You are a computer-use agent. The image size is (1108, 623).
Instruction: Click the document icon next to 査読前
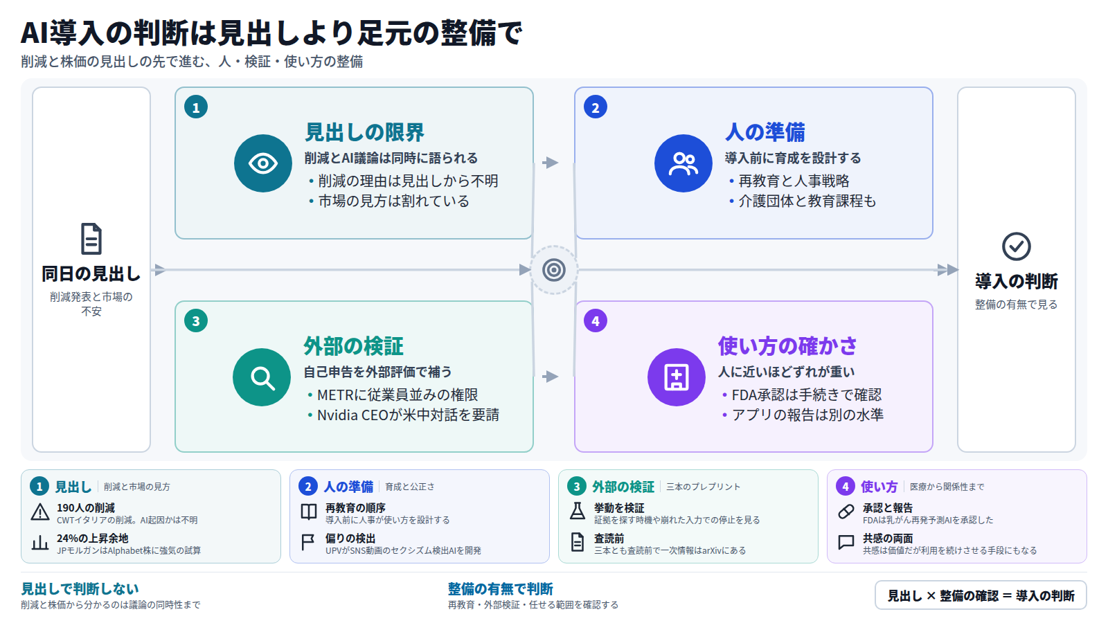pyautogui.click(x=578, y=543)
